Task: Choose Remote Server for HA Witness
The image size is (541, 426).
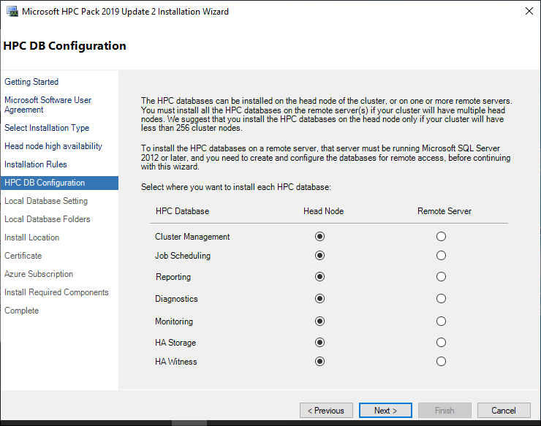Action: [441, 362]
